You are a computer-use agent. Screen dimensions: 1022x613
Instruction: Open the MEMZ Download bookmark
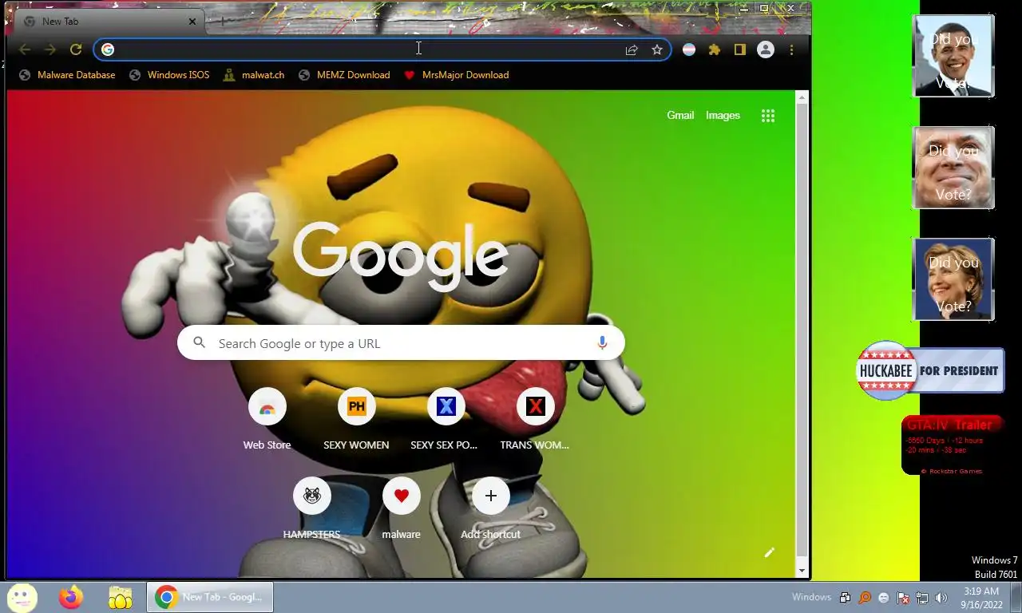click(x=344, y=75)
